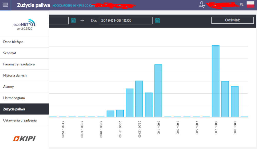The width and height of the screenshot is (257, 149).
Task: Click the Polish flag language icon
Action: 250,4
